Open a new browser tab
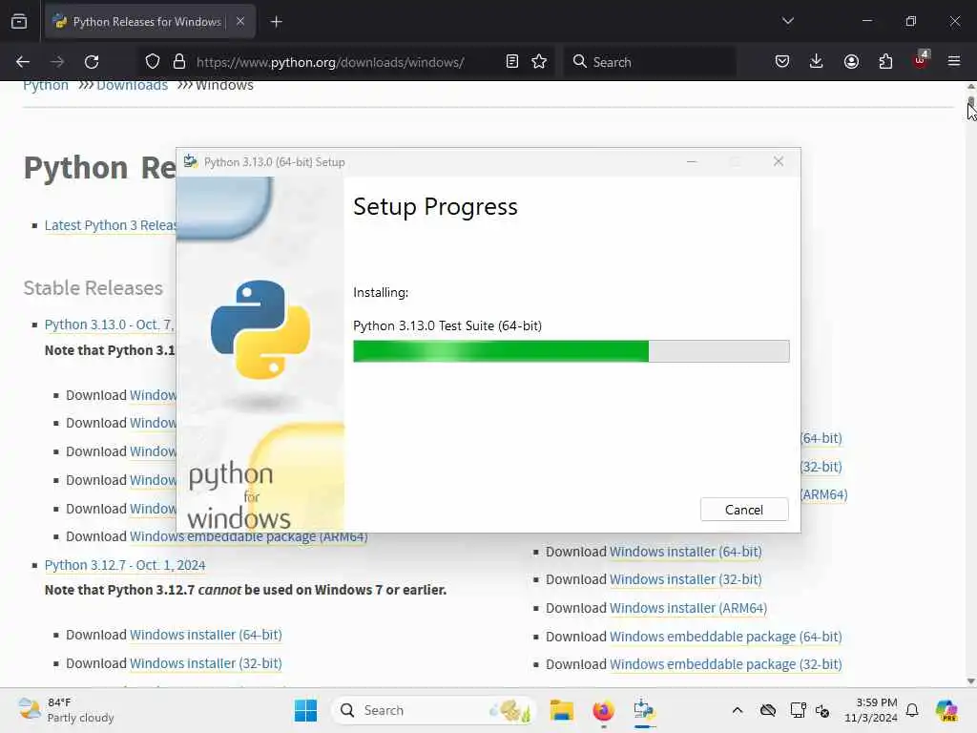 coord(276,22)
